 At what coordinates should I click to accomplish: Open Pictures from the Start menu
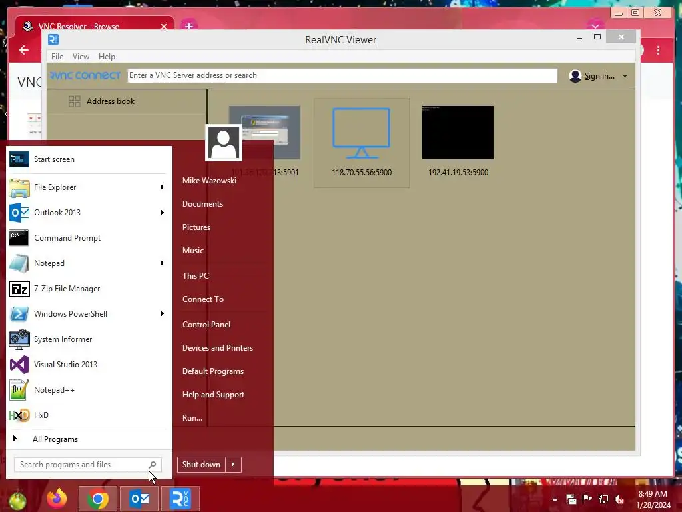[196, 227]
